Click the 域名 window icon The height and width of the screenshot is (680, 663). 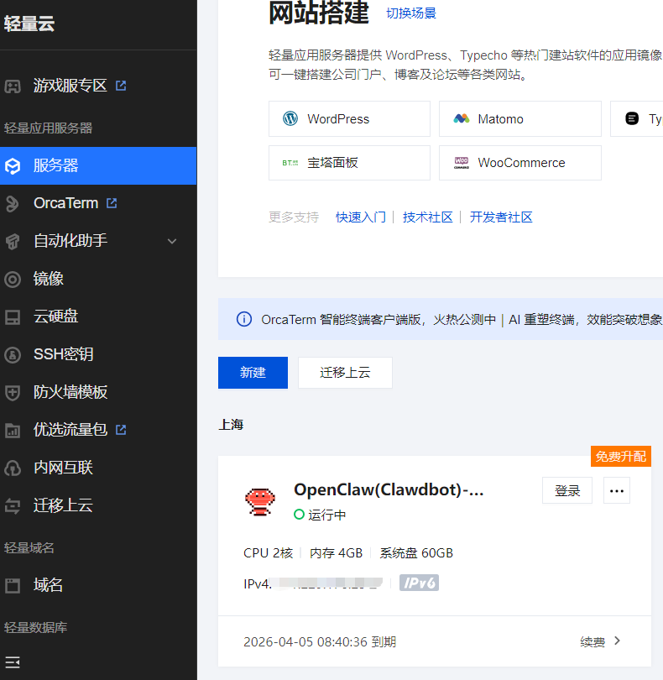[x=13, y=585]
